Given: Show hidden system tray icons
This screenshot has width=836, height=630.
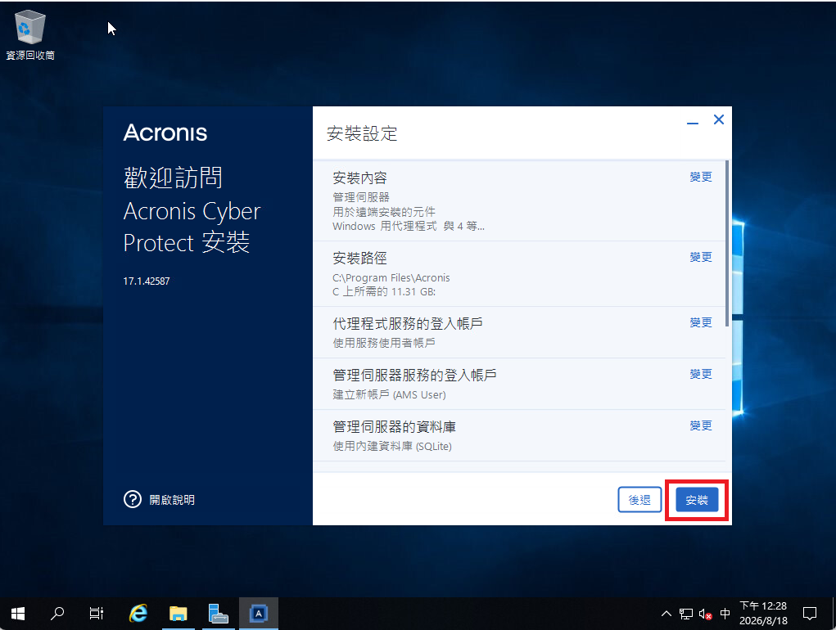Looking at the screenshot, I should pyautogui.click(x=667, y=614).
